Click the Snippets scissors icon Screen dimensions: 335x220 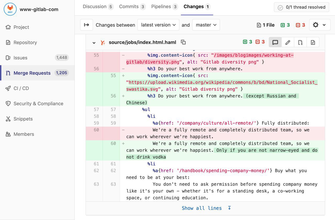click(8, 119)
